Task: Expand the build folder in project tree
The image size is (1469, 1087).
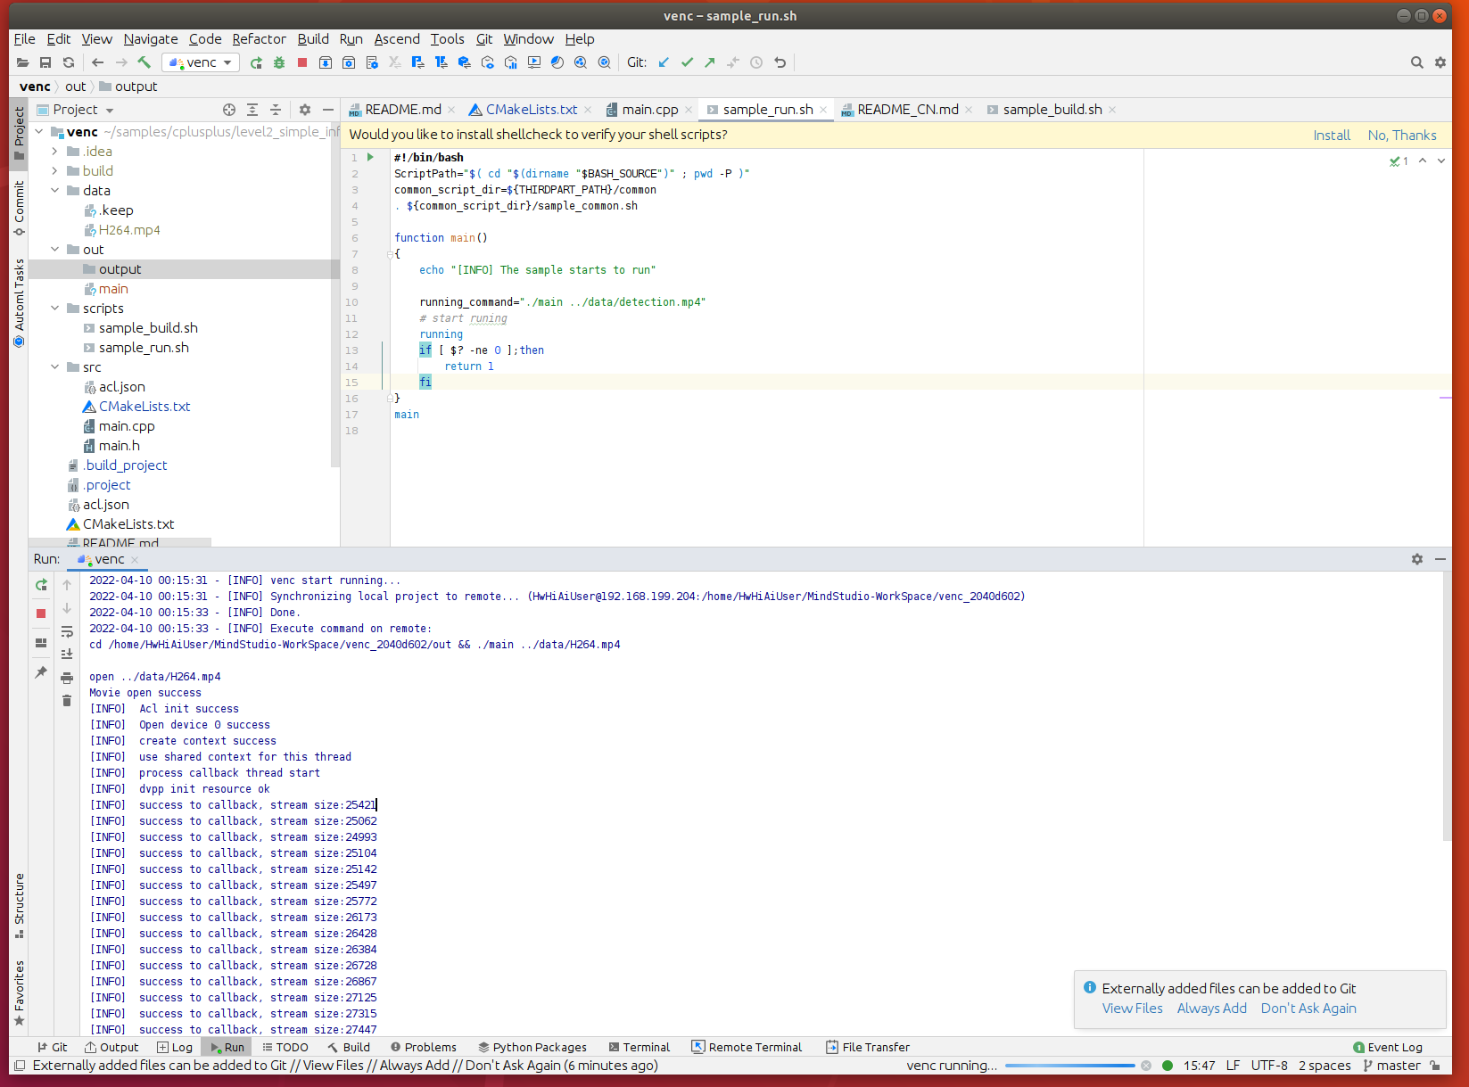Action: (x=55, y=171)
